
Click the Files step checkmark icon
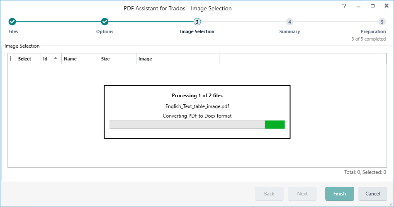click(12, 22)
